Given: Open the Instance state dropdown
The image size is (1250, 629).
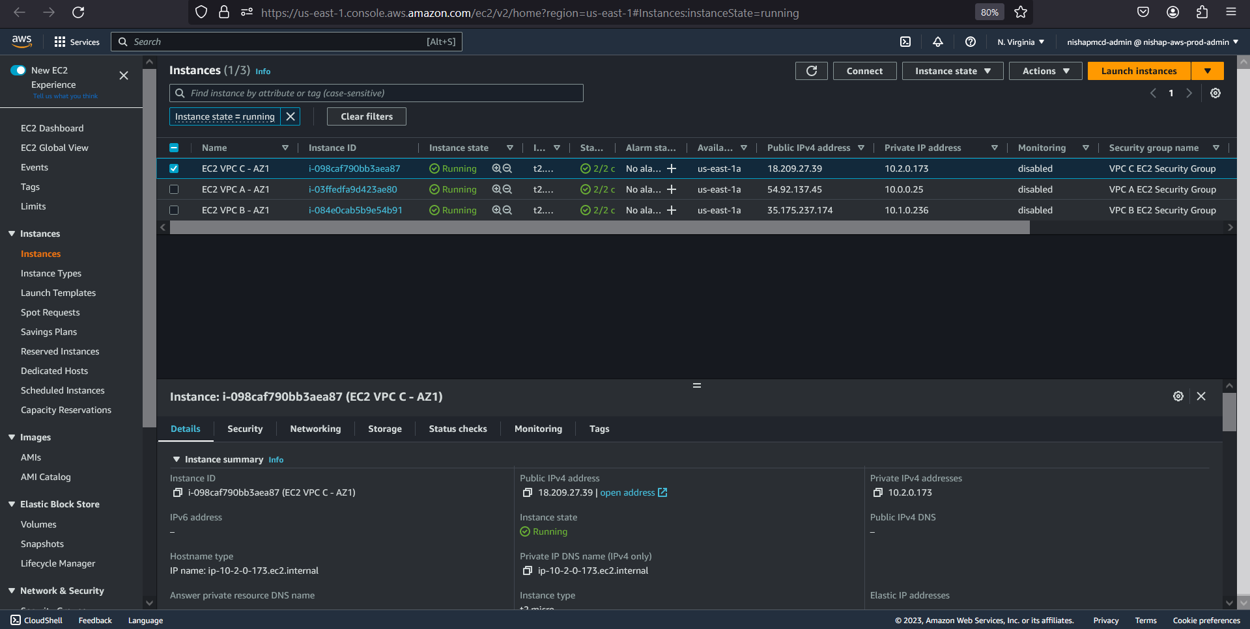Looking at the screenshot, I should pos(952,71).
